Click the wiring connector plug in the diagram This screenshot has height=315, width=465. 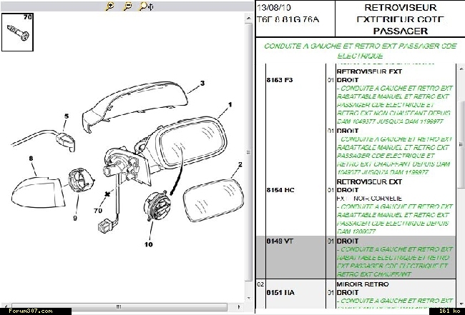[105, 226]
